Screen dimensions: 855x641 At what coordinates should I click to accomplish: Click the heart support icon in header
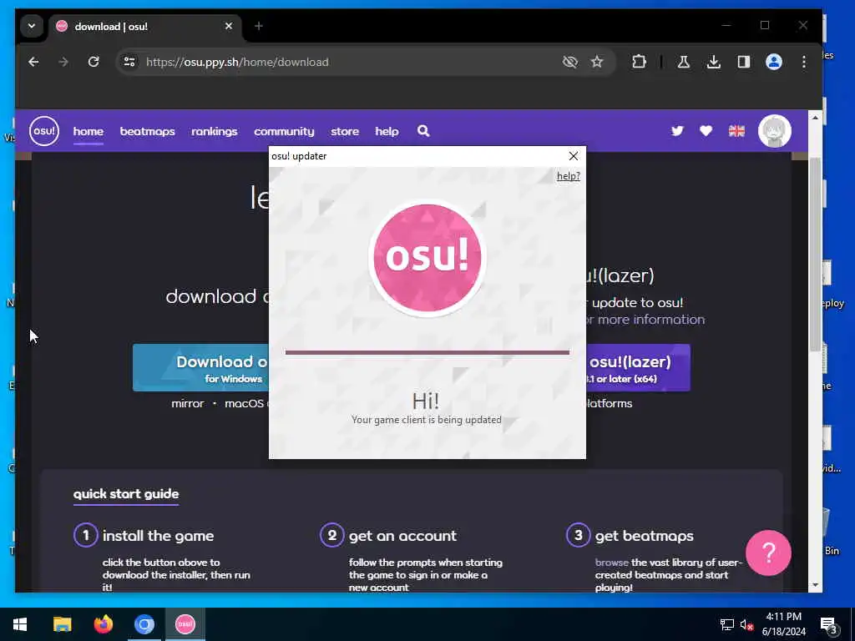706,131
